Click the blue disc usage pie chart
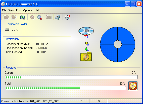 118,44
